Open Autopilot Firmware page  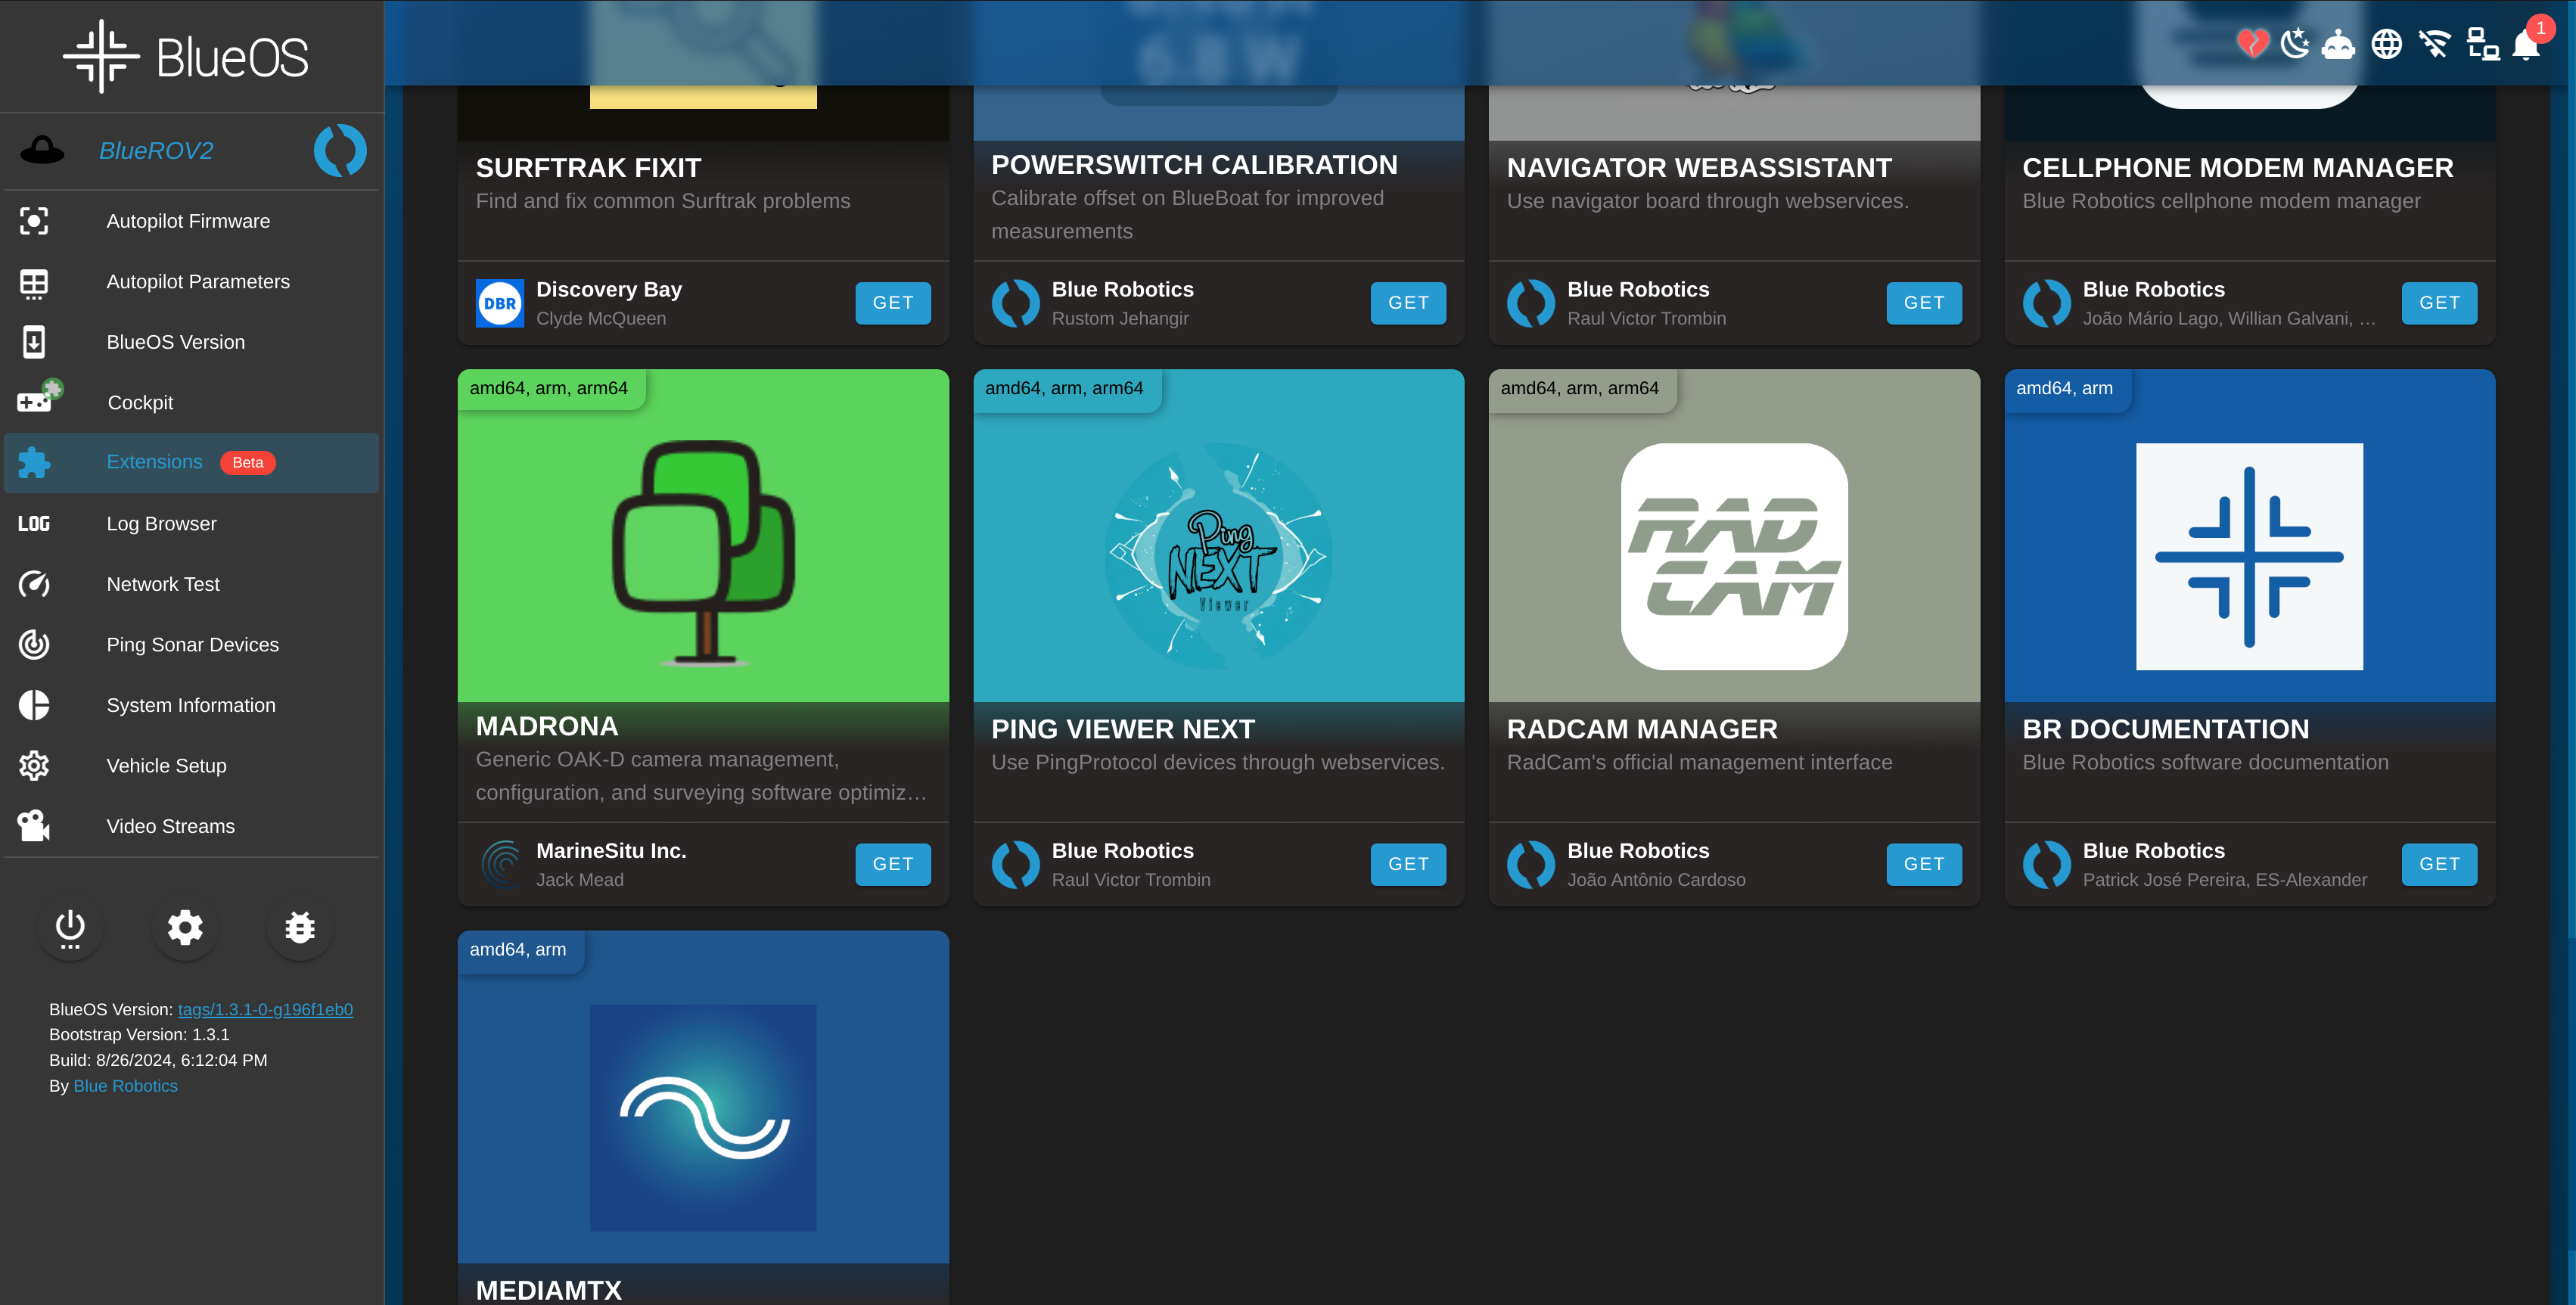point(188,221)
